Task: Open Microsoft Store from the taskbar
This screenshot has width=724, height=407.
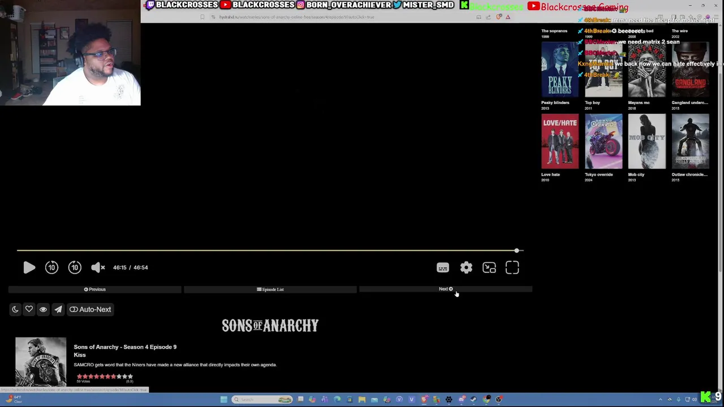Action: [x=350, y=400]
